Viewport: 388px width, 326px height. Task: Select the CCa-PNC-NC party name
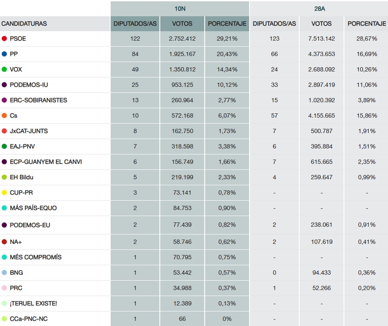[x=29, y=319]
